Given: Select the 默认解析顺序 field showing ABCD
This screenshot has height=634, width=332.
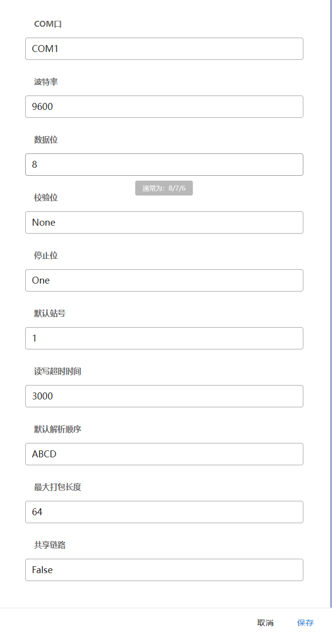Looking at the screenshot, I should click(164, 454).
